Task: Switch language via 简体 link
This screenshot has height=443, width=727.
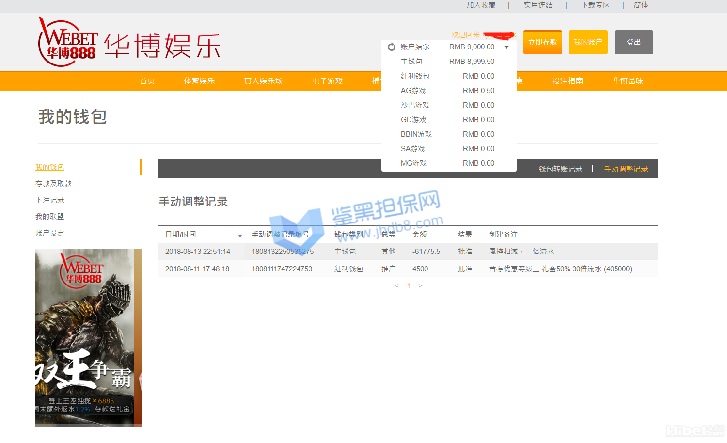Action: tap(641, 5)
